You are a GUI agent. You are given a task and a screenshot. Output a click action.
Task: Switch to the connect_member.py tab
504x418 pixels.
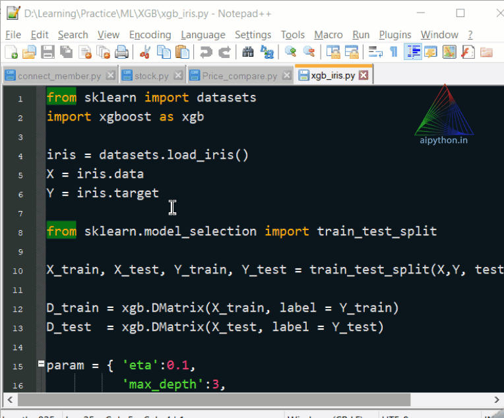coord(59,76)
